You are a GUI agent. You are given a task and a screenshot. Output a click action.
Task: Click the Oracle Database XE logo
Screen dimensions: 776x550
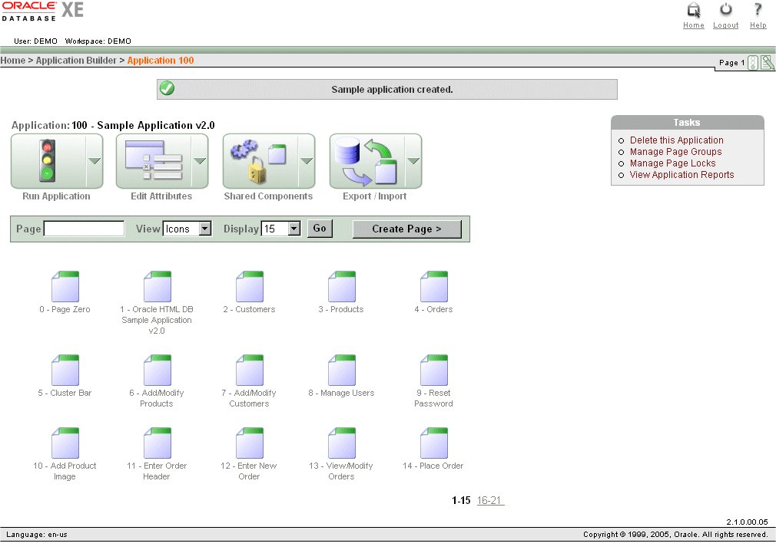tap(42, 11)
